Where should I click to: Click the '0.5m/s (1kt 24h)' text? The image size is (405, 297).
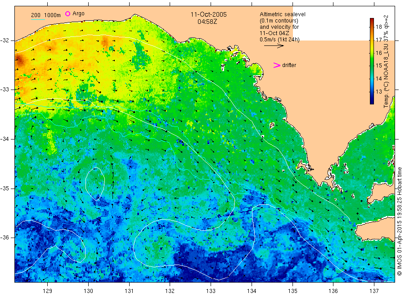(x=280, y=40)
